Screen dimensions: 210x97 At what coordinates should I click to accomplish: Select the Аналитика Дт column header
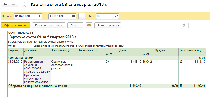[x=64, y=52]
